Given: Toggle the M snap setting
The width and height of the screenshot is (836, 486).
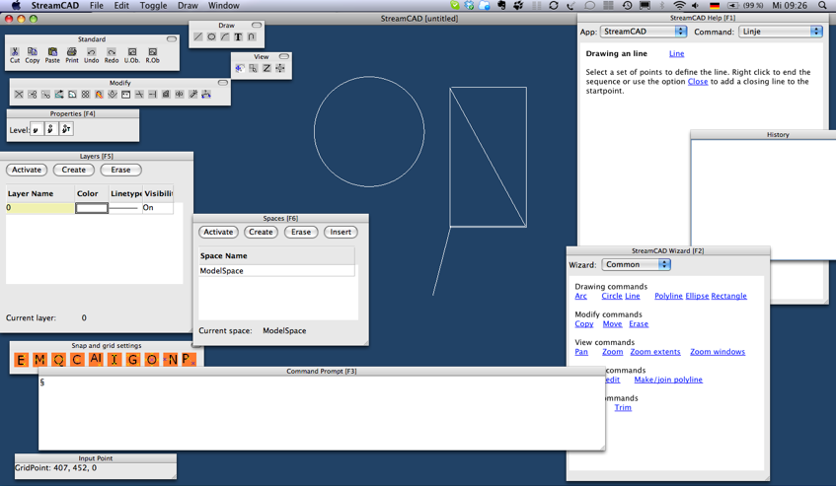Looking at the screenshot, I should pyautogui.click(x=39, y=360).
